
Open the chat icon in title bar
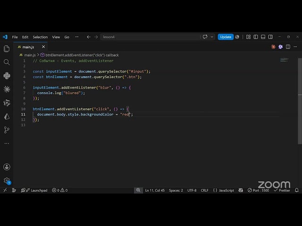coord(205,37)
